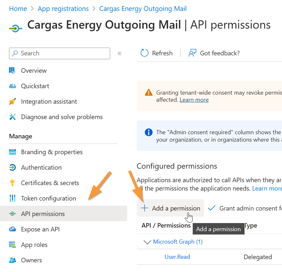This screenshot has height=272, width=282.
Task: Click the Overview grid icon
Action: pos(12,70)
